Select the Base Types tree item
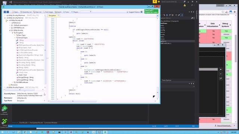 [x=22, y=35]
